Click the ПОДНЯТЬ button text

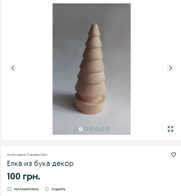point(58,189)
